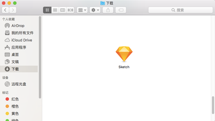This screenshot has width=215, height=121.
Task: Switch to list view
Action: [55, 10]
